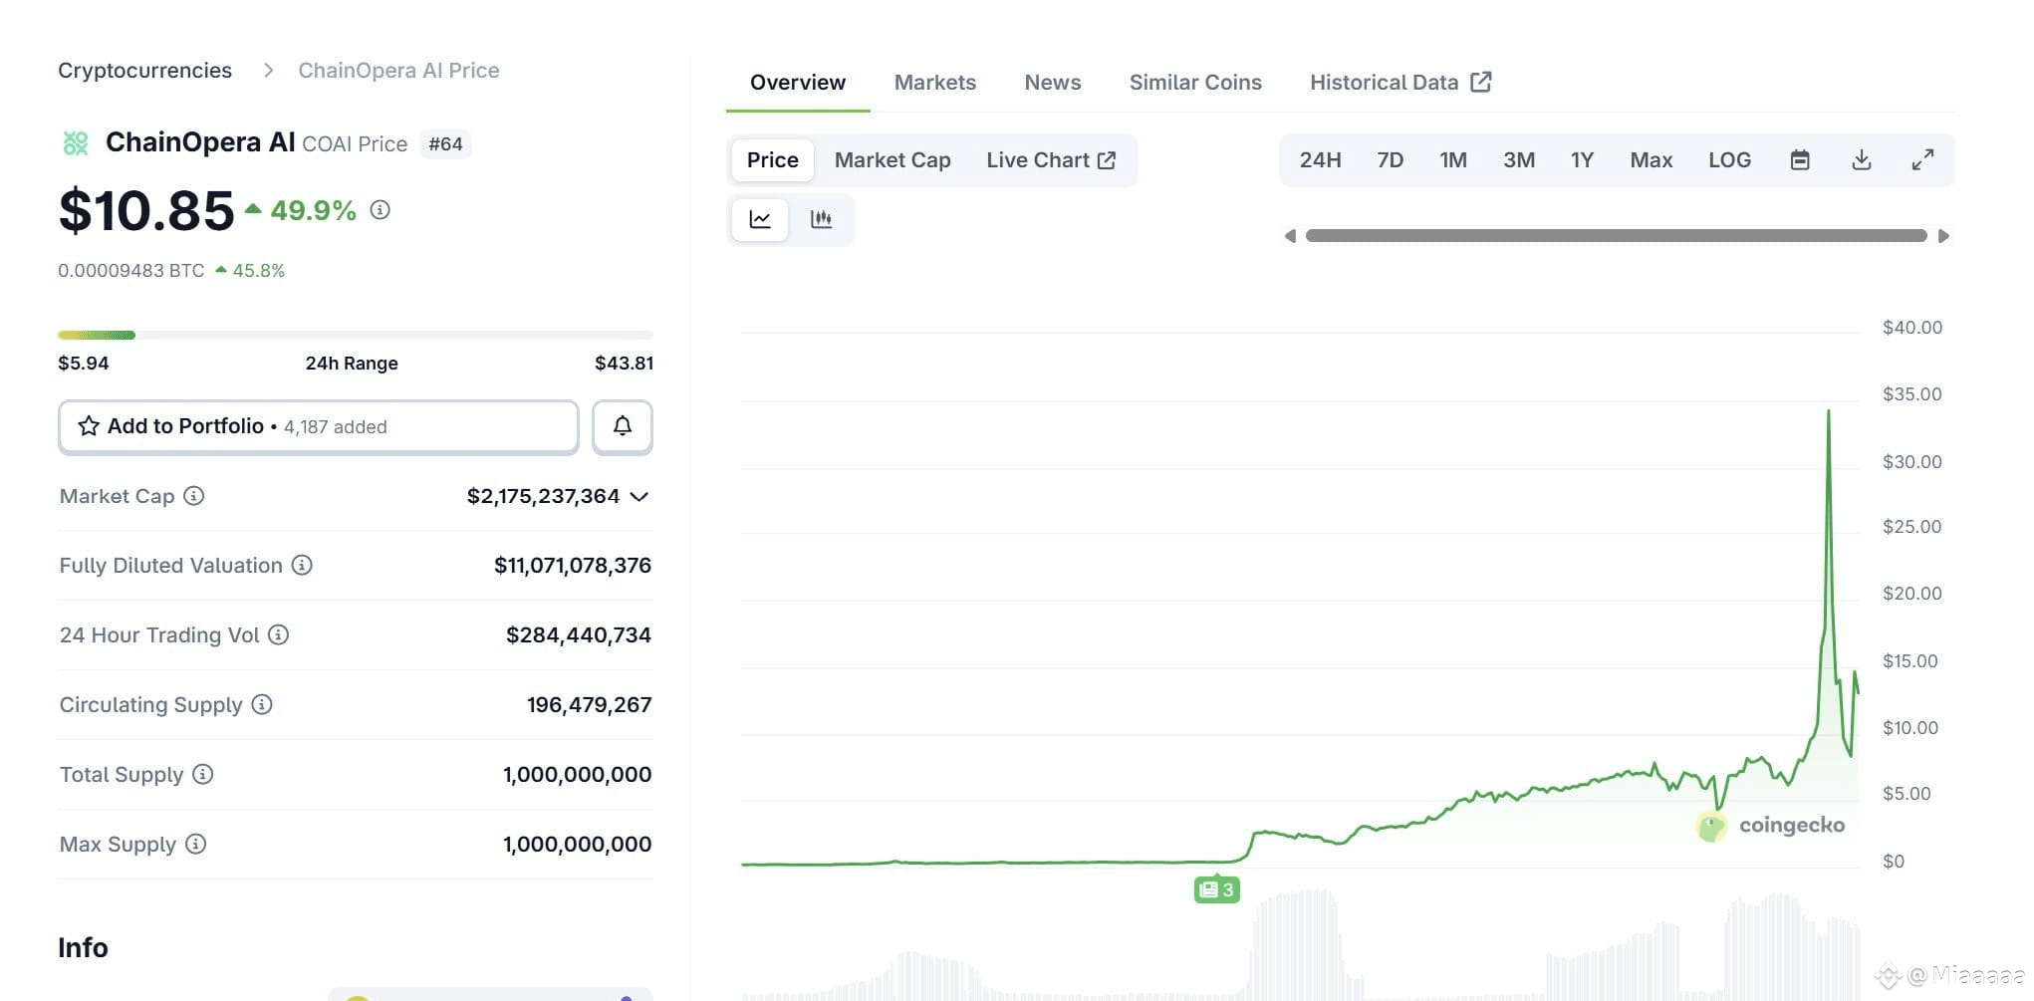Switch to line chart view icon

click(760, 219)
